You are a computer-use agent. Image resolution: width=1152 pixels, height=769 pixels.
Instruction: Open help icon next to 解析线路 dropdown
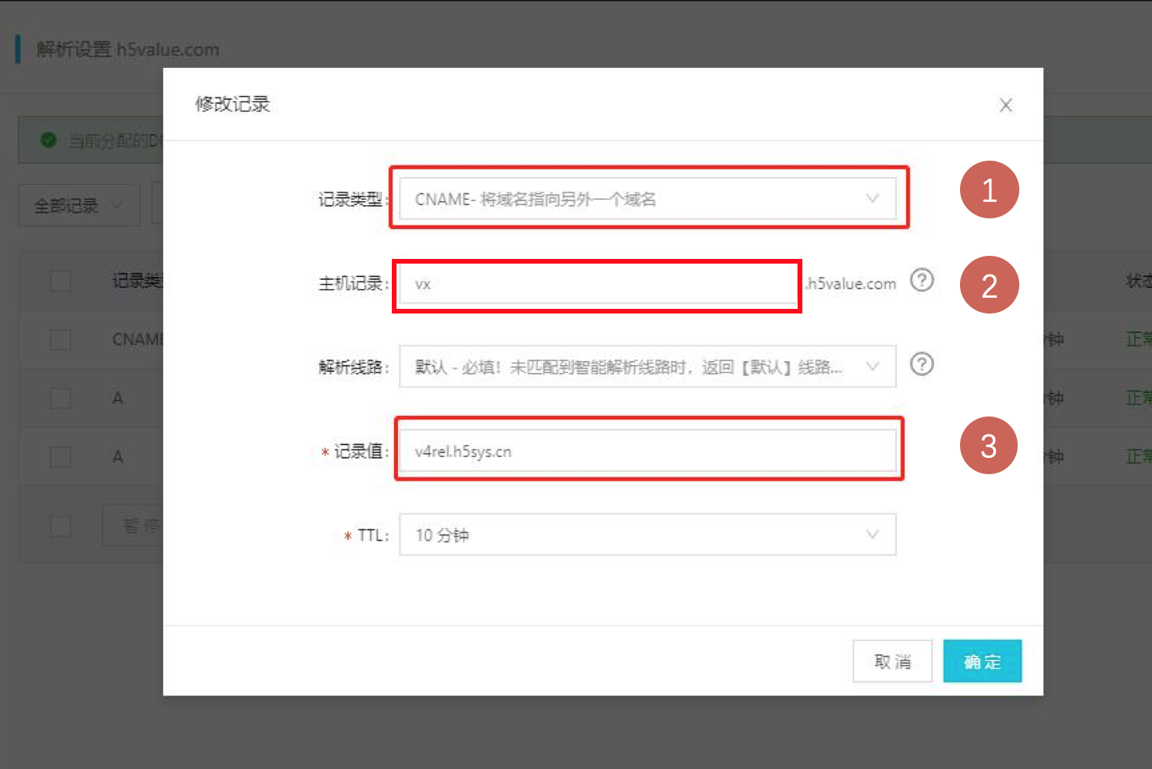point(922,364)
